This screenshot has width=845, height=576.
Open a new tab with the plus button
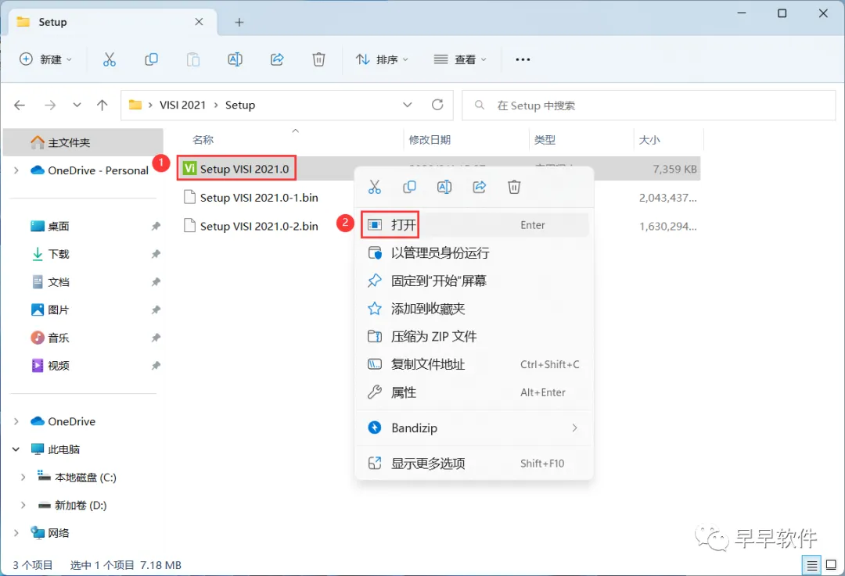[239, 22]
